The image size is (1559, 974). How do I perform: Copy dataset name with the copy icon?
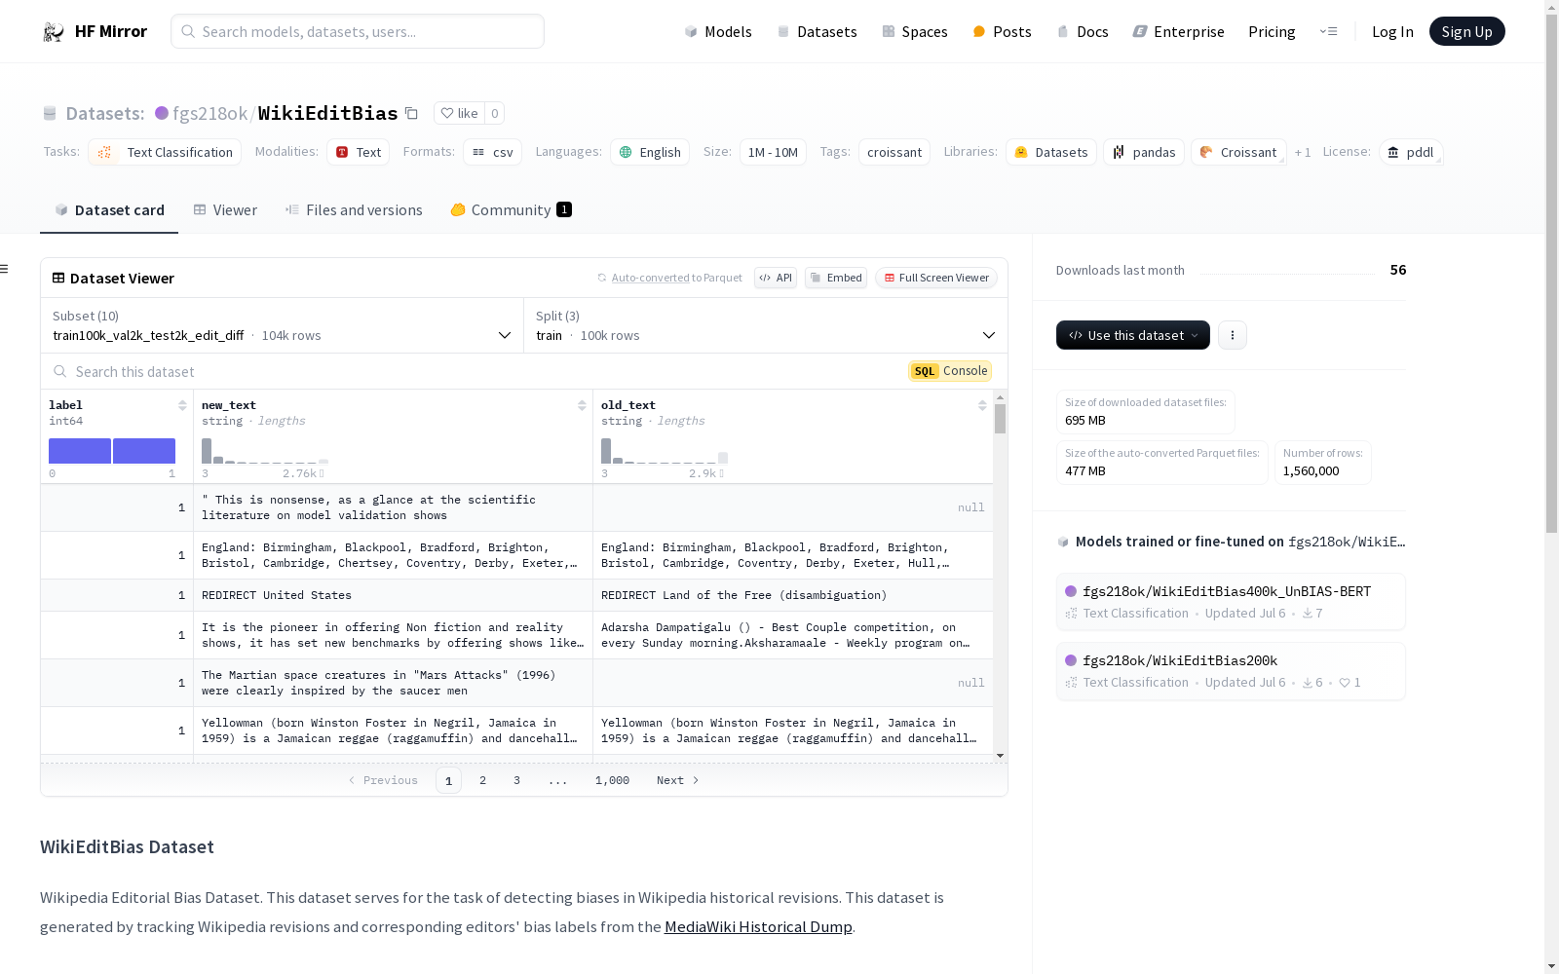tap(411, 114)
